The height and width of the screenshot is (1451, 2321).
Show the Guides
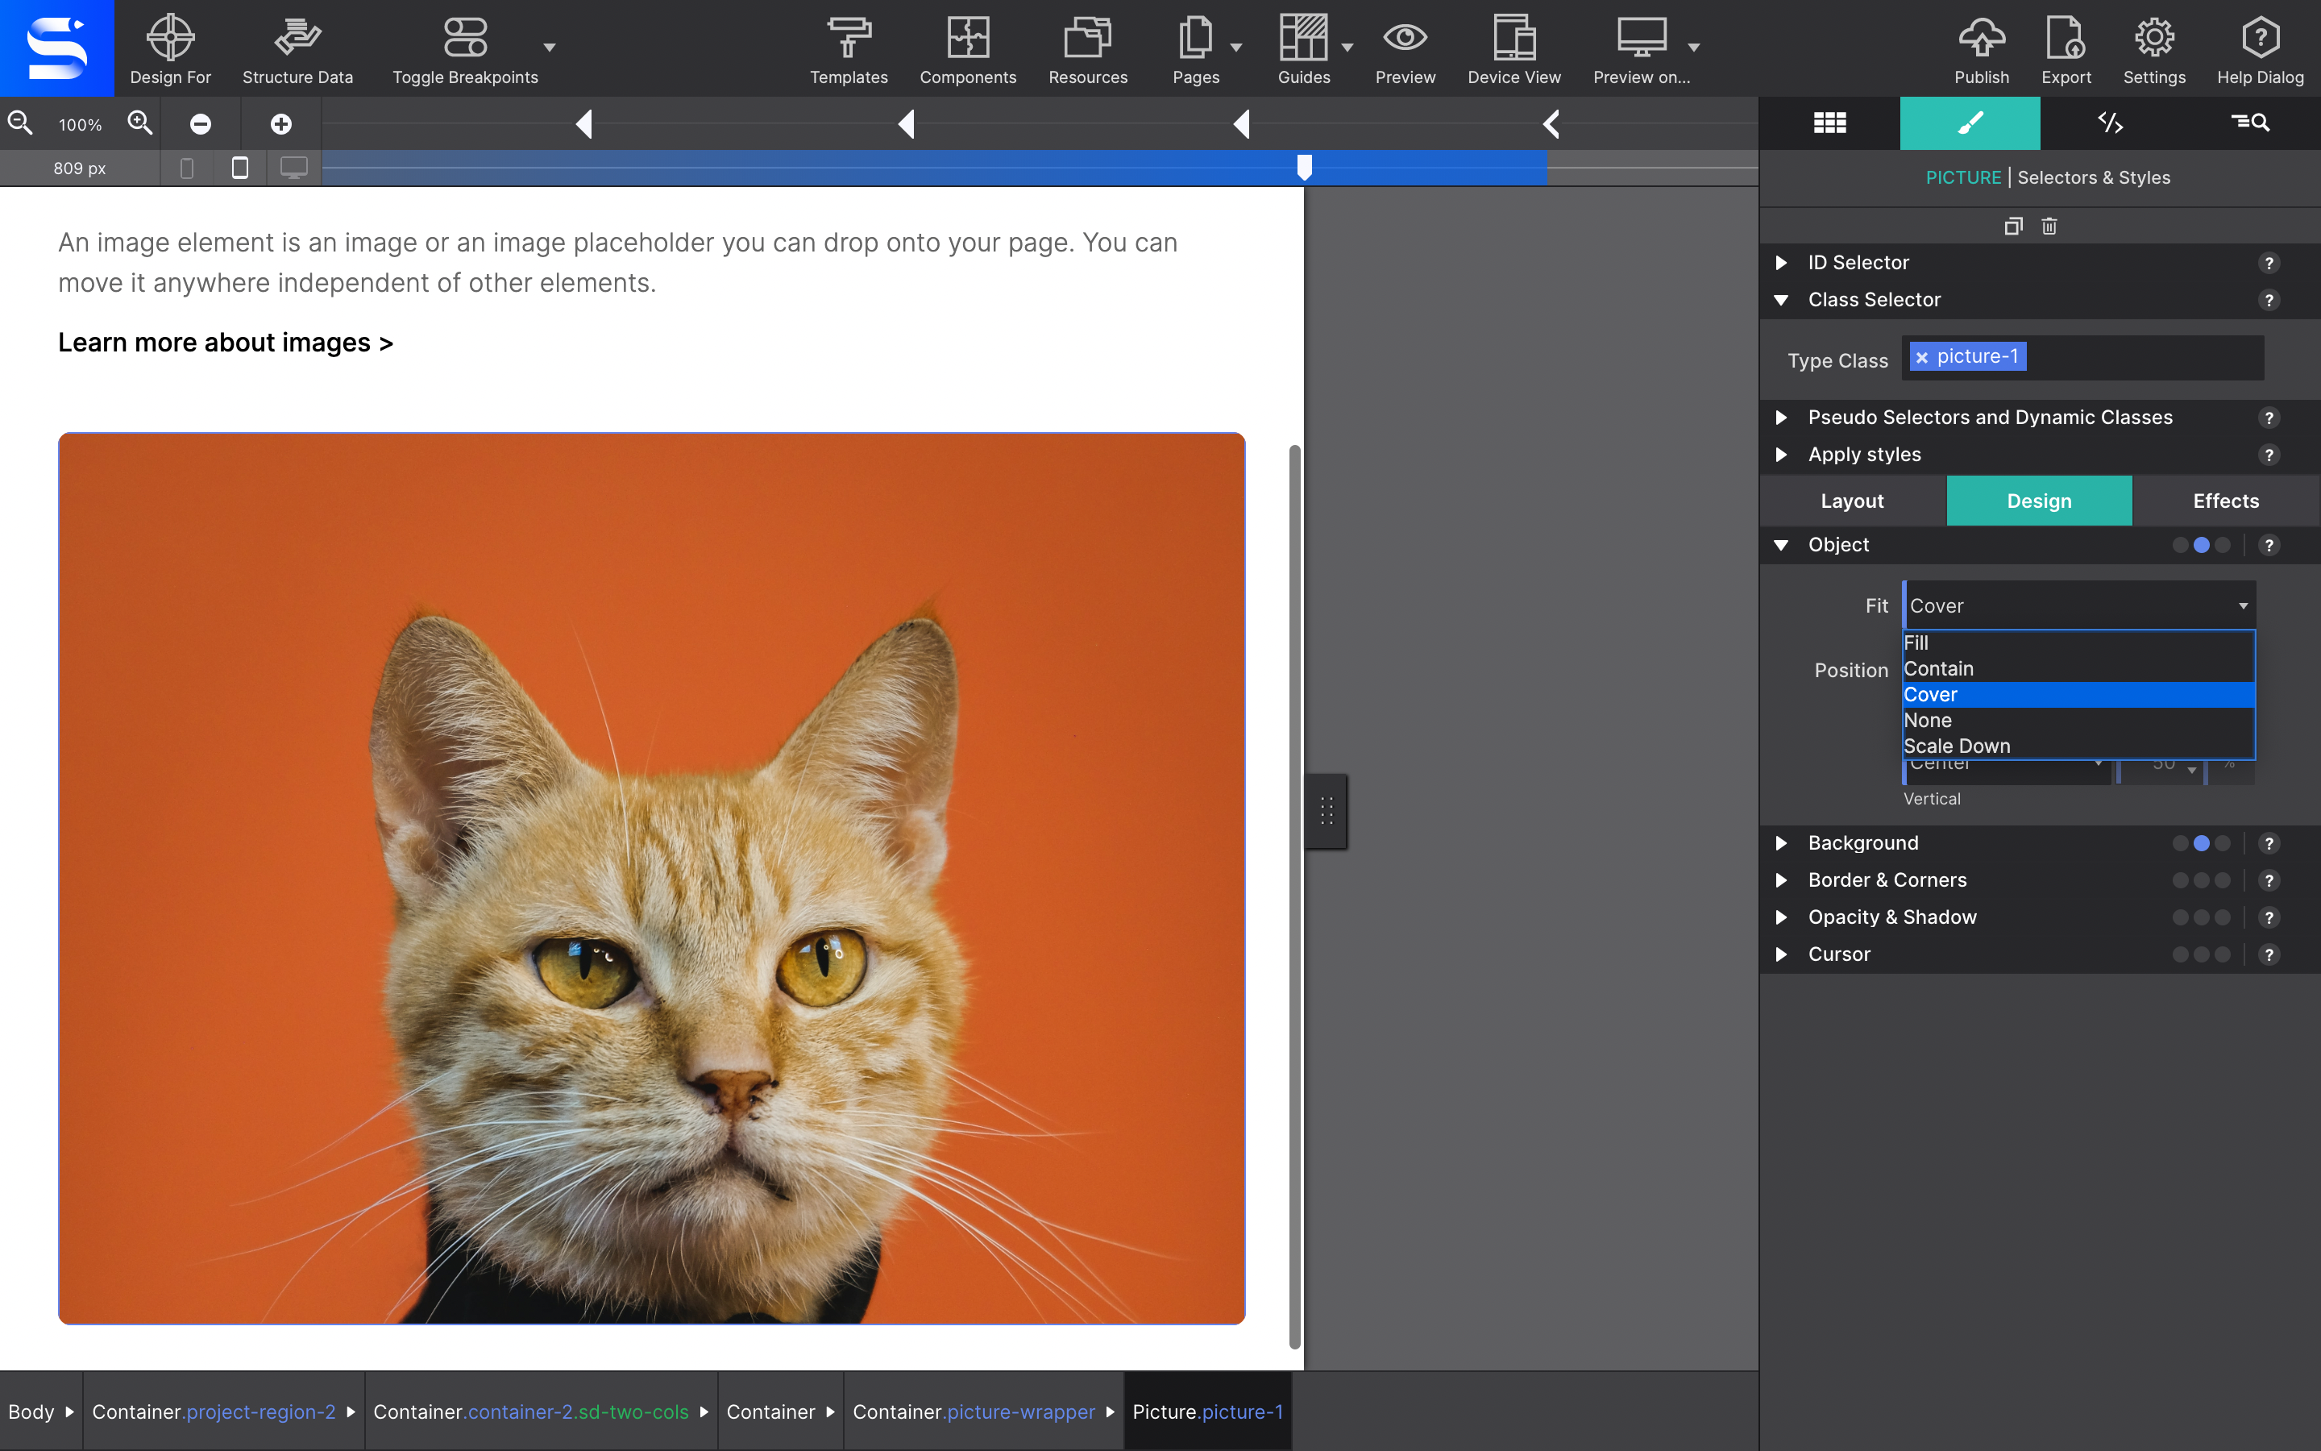tap(1303, 48)
